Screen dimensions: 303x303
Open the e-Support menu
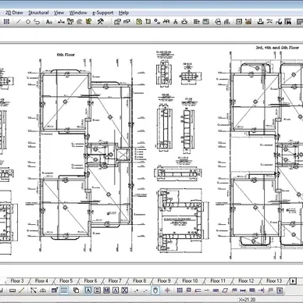pos(103,12)
